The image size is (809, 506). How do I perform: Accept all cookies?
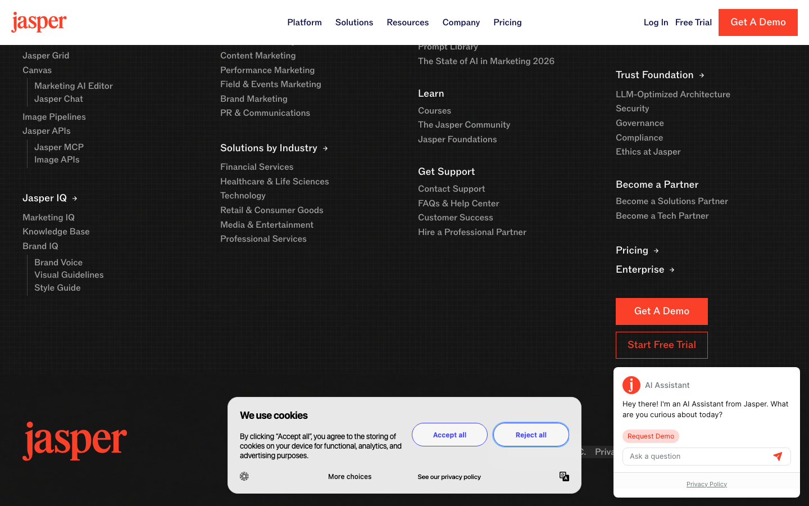449,435
